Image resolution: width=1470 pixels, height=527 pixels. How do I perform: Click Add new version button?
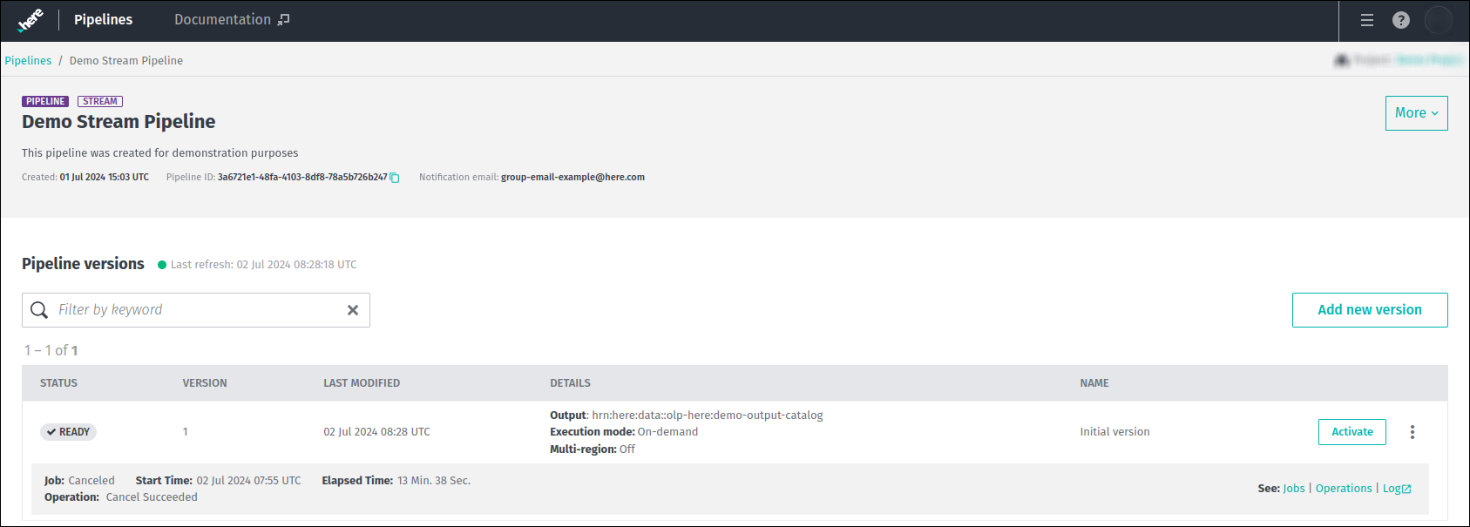(1370, 310)
